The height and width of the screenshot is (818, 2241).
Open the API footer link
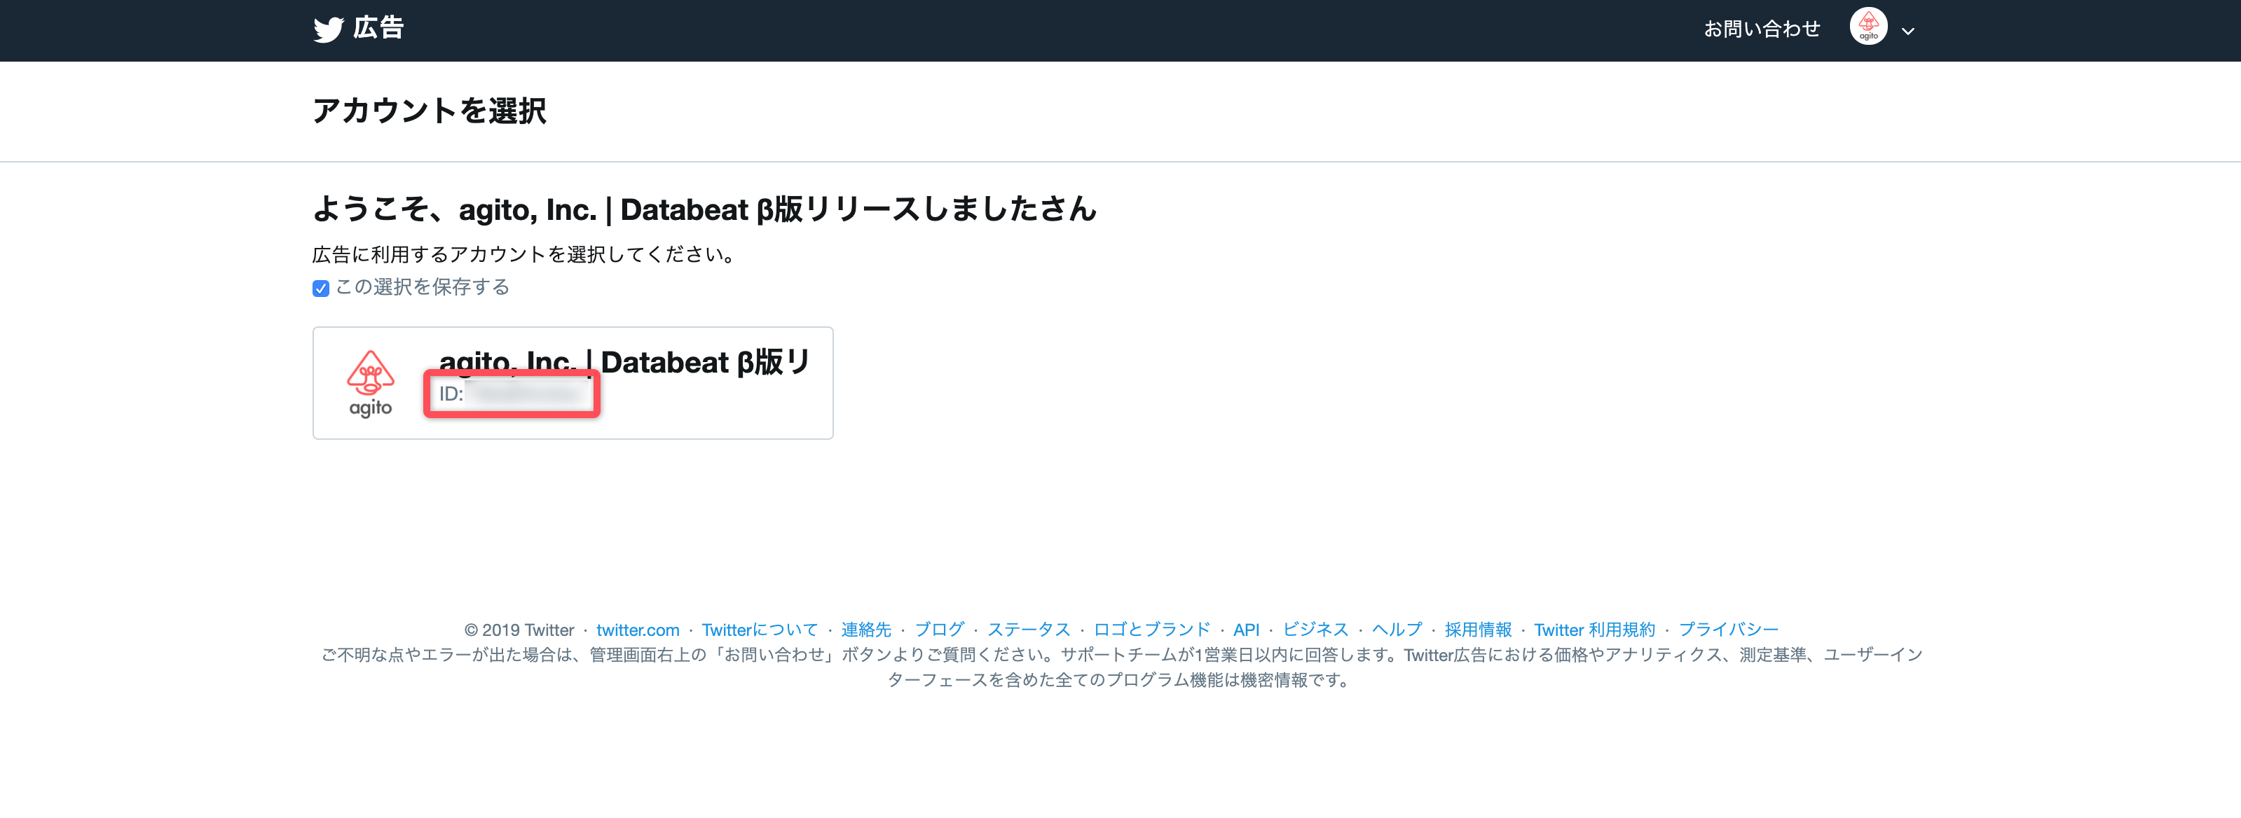click(1246, 630)
